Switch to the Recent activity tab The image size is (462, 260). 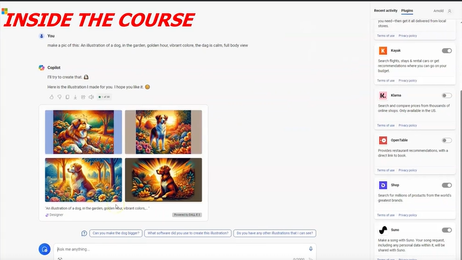385,10
